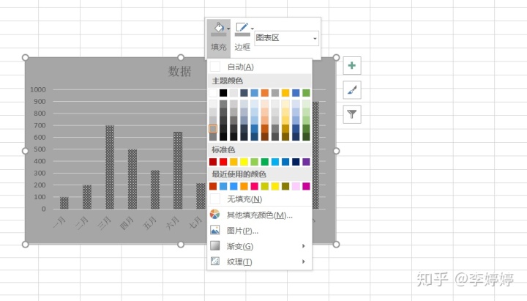The width and height of the screenshot is (527, 301).
Task: Click the 三月 category axis label
Action: point(104,223)
